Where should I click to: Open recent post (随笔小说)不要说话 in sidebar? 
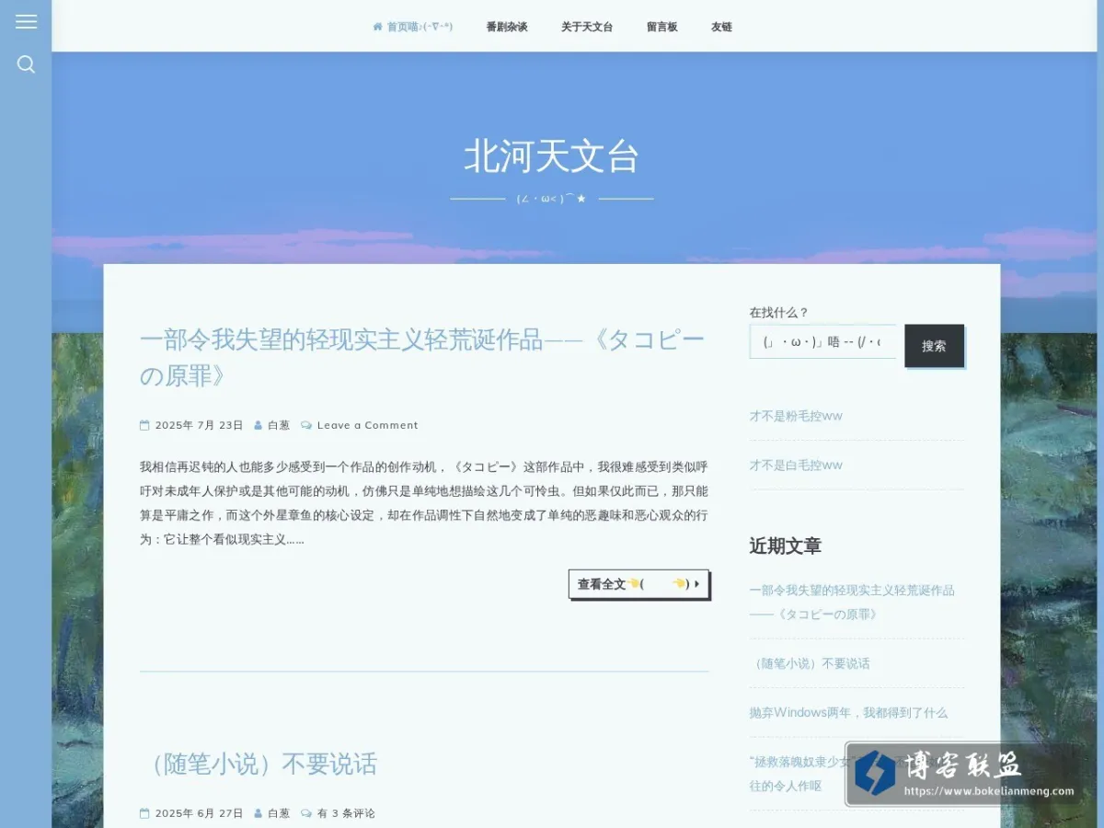[x=810, y=663]
